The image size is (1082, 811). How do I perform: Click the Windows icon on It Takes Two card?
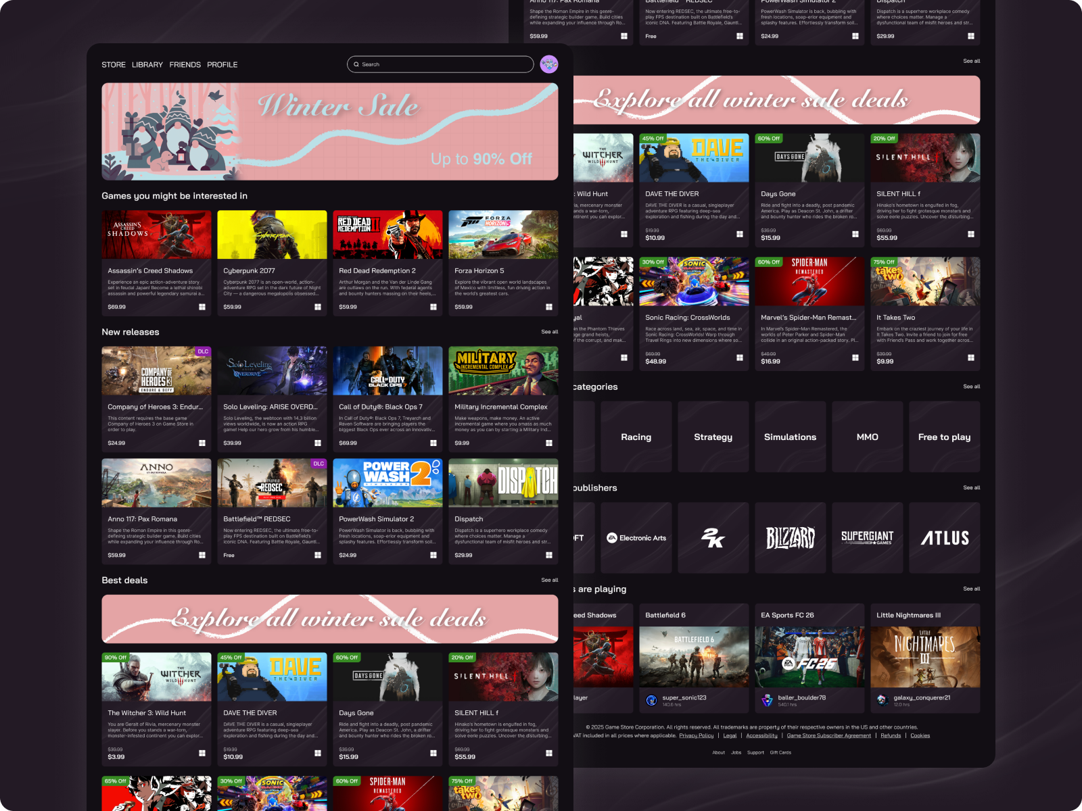coord(971,358)
